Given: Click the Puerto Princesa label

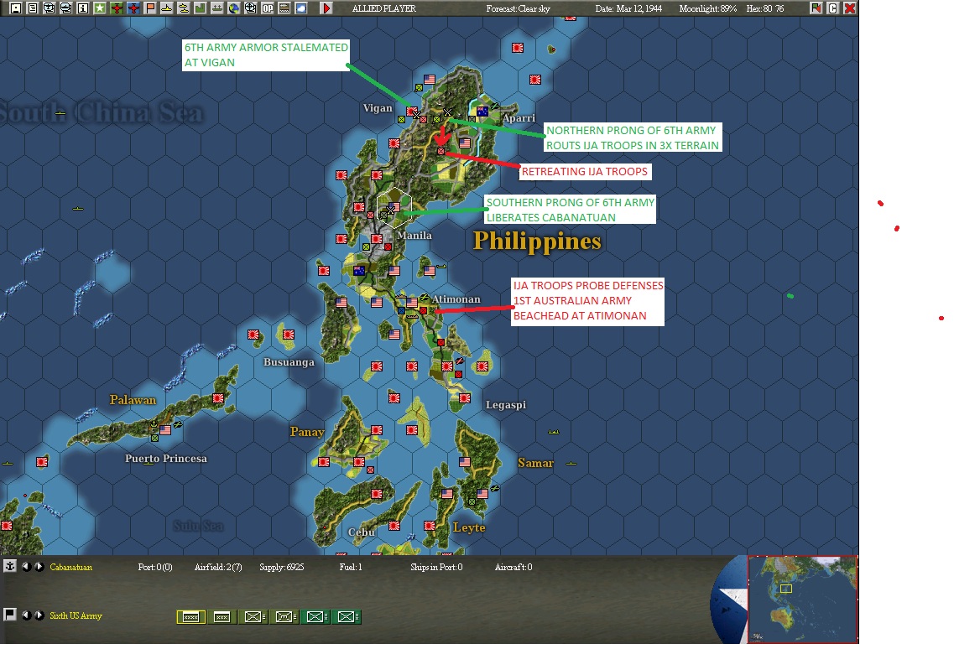Looking at the screenshot, I should (166, 459).
